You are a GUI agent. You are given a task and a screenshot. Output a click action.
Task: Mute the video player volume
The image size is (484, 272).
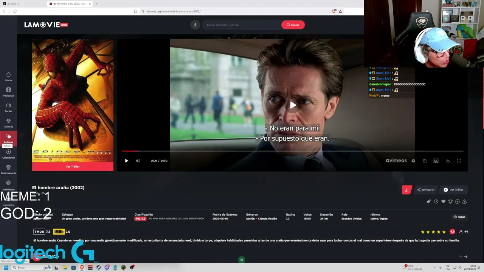(x=138, y=161)
